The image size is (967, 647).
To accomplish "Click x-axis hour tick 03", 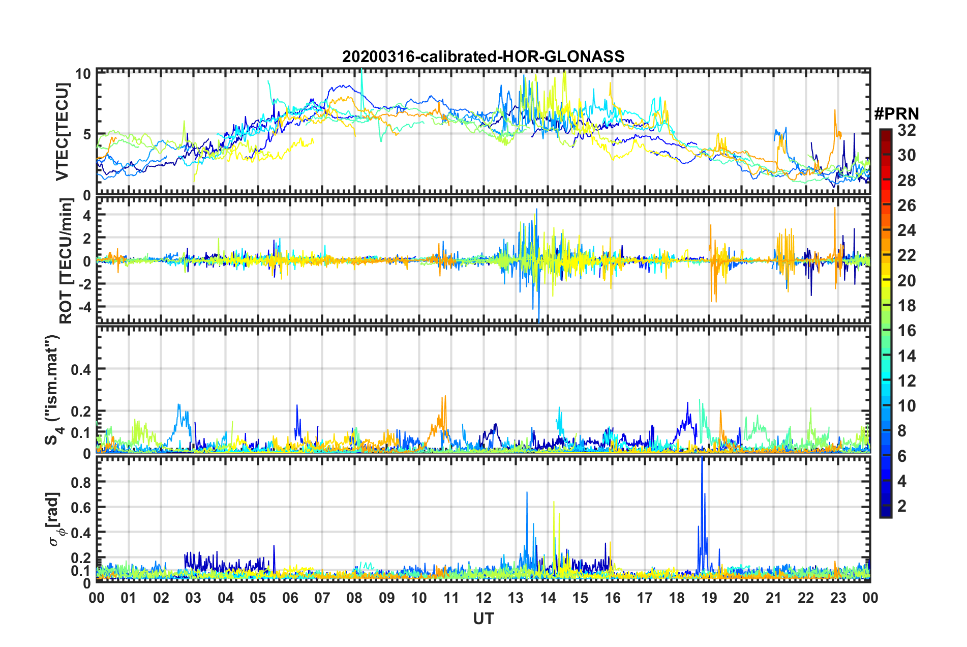I will (x=193, y=598).
